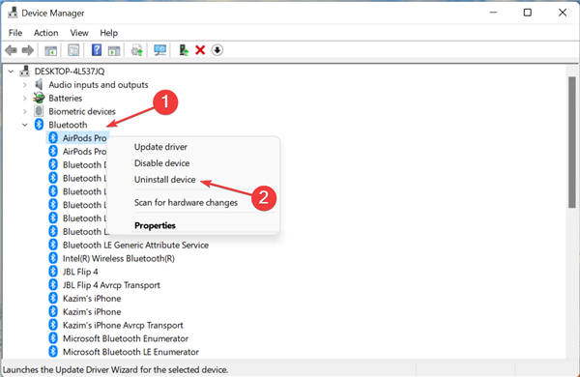Choose Disable device from the context menu

pyautogui.click(x=161, y=162)
